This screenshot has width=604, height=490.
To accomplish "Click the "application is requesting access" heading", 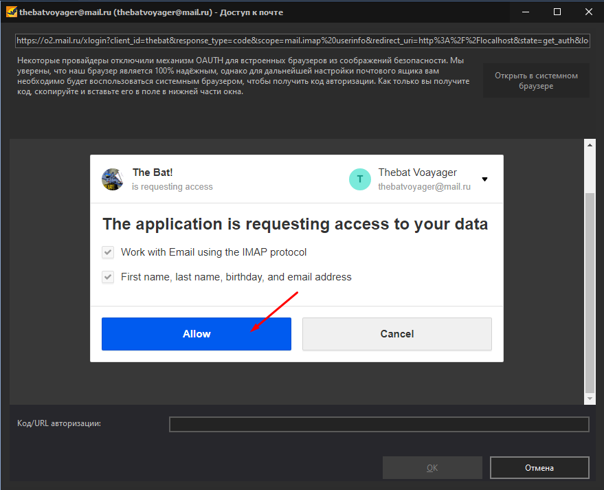I will [295, 224].
